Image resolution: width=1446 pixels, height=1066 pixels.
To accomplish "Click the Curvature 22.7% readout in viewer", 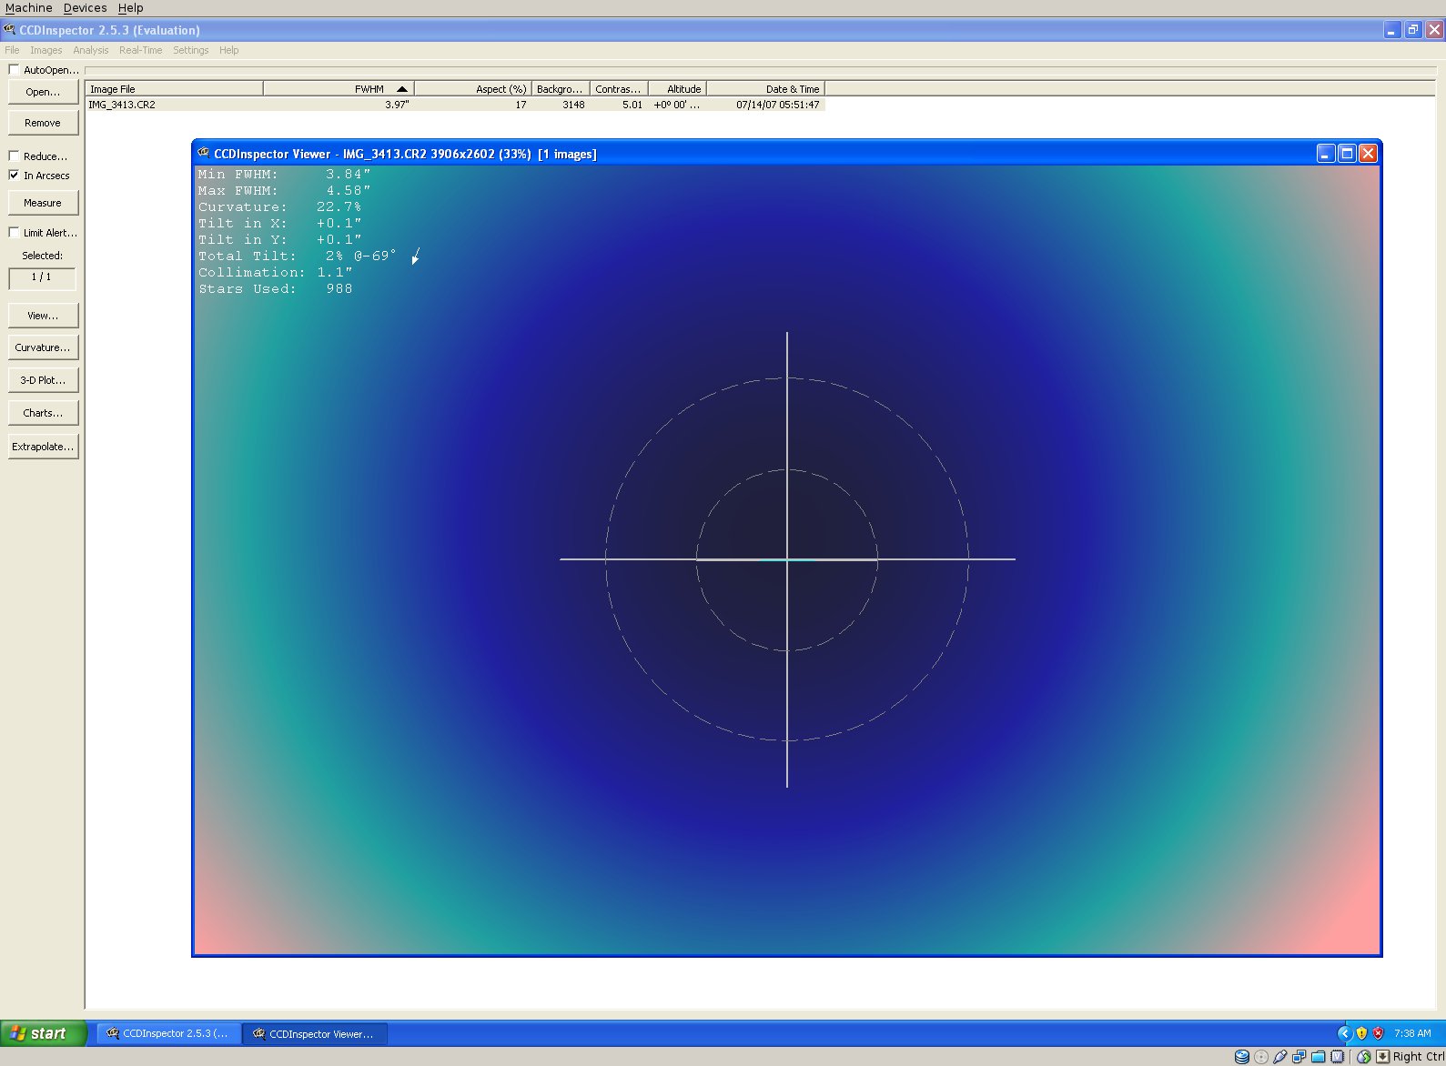I will tap(279, 207).
